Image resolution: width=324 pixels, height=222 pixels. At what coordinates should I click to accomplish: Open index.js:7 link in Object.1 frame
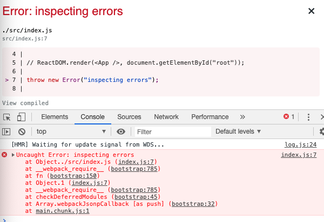tap(90, 183)
